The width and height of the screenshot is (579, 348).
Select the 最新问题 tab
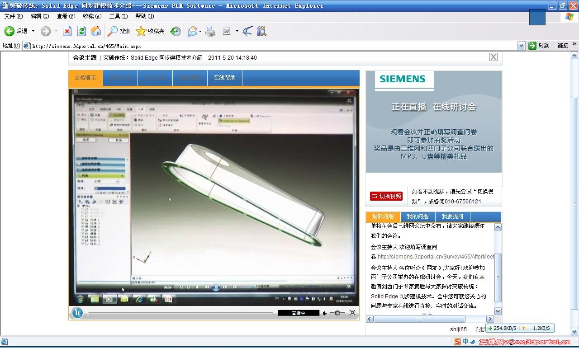point(383,216)
